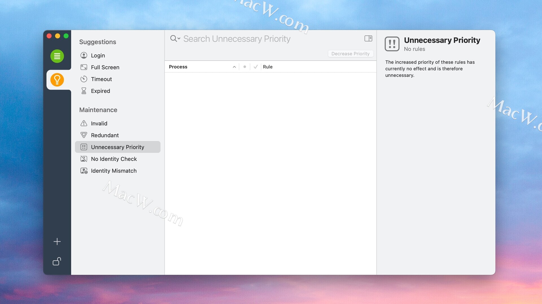This screenshot has width=542, height=304.
Task: Select Login in Suggestions
Action: [x=98, y=55]
